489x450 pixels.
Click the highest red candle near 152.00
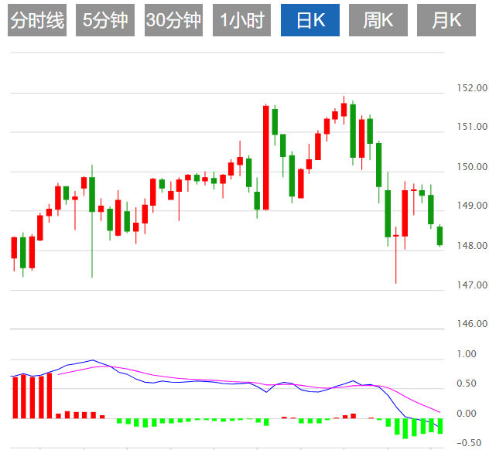click(344, 110)
